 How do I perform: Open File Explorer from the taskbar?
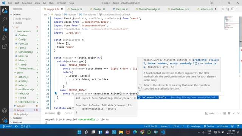(x=121, y=132)
